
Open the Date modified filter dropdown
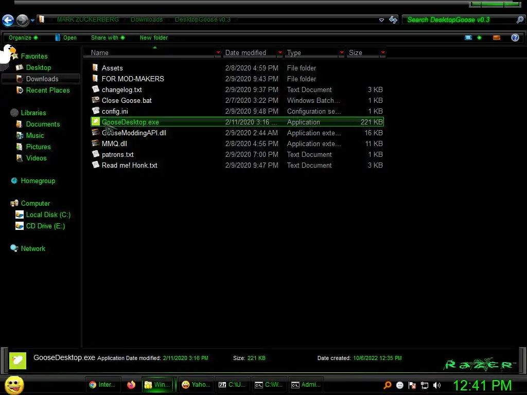pos(280,52)
